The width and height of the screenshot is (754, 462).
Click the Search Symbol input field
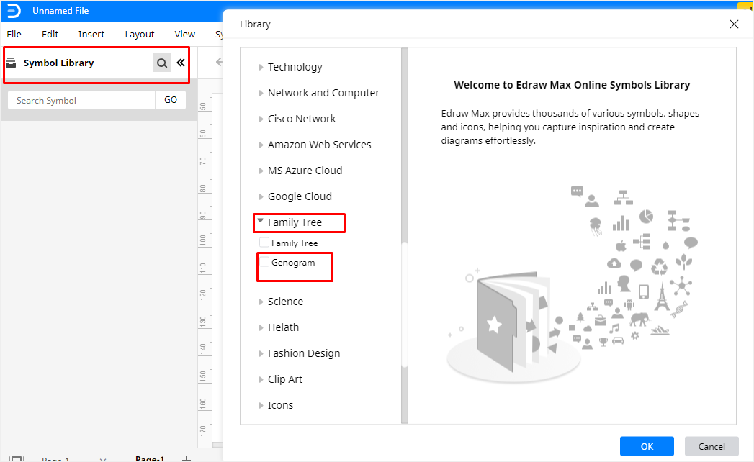pos(81,100)
